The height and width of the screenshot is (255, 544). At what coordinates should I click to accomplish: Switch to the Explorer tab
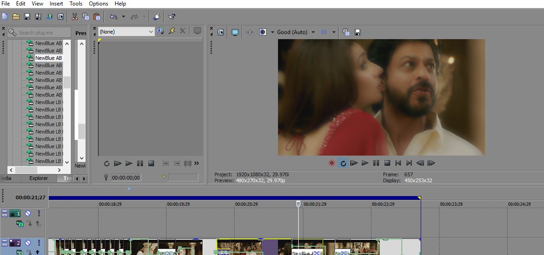click(39, 178)
